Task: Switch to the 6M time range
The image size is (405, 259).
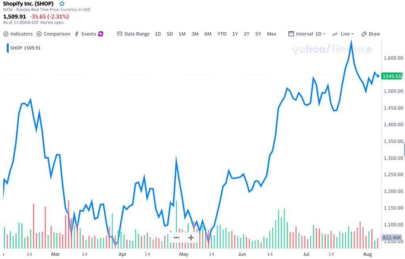Action: pos(208,34)
